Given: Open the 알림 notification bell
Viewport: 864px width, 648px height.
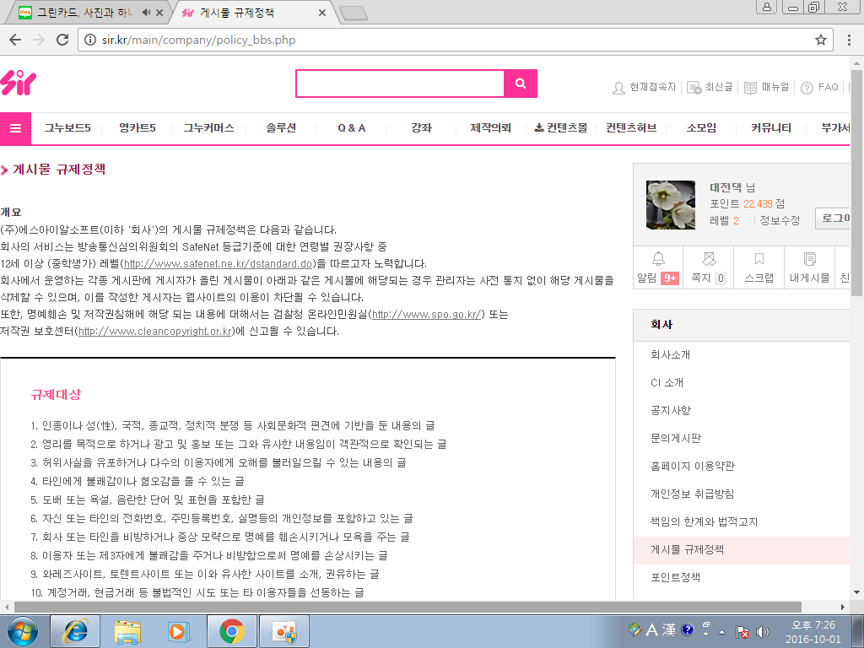Looking at the screenshot, I should [658, 259].
